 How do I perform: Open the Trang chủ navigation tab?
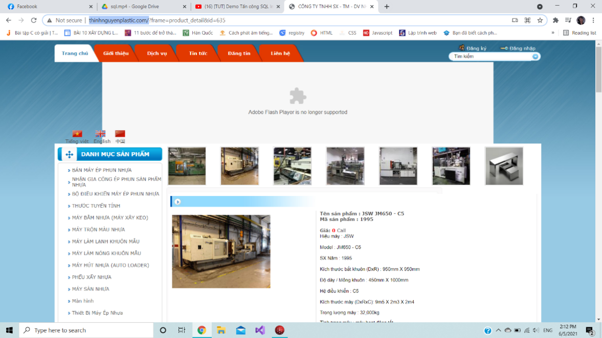coord(75,53)
